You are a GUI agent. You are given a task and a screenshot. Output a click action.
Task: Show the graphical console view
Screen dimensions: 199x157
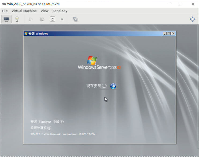6,19
